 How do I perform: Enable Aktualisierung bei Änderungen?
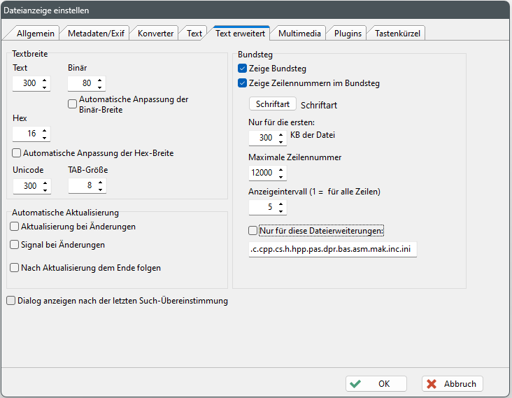(x=15, y=227)
